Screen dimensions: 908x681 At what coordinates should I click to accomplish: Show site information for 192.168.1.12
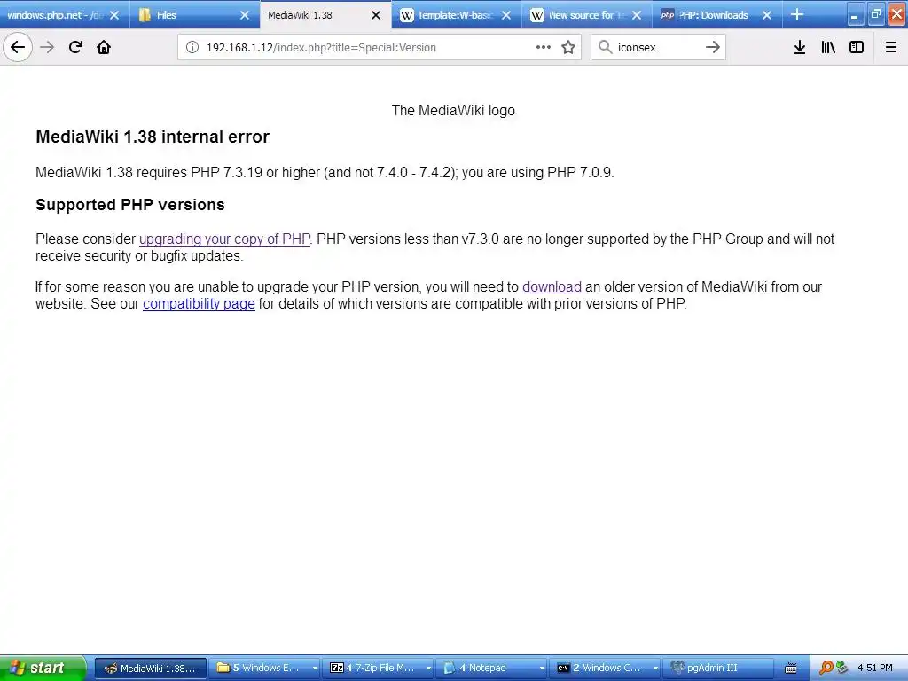[192, 48]
